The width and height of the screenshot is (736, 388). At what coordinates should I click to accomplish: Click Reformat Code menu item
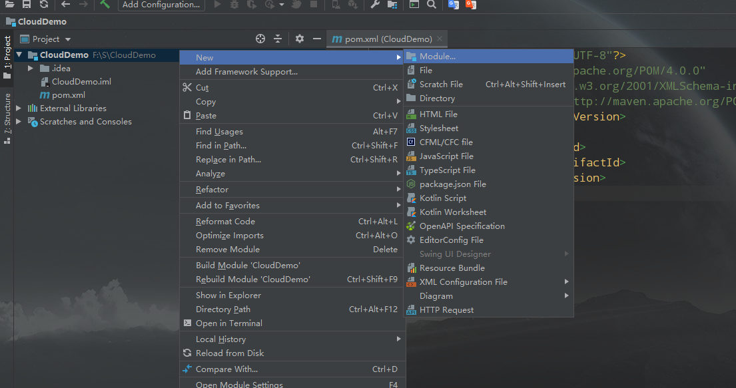tap(292, 222)
